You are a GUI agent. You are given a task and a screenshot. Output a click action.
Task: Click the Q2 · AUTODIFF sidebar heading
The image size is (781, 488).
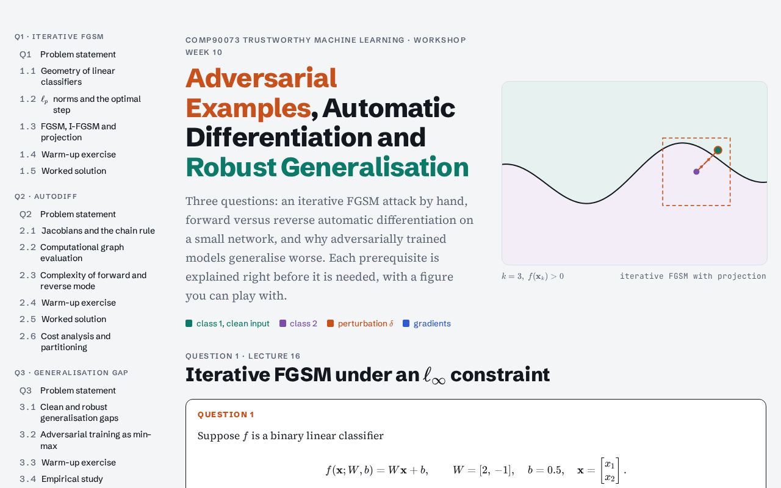pyautogui.click(x=46, y=196)
